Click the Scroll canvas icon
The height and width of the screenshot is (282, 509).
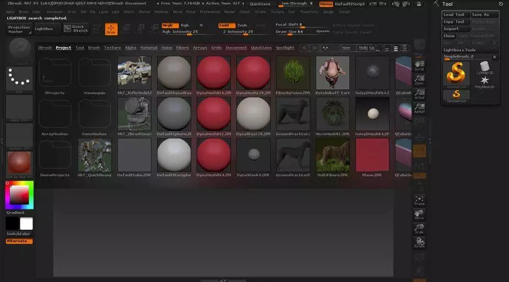(x=419, y=65)
